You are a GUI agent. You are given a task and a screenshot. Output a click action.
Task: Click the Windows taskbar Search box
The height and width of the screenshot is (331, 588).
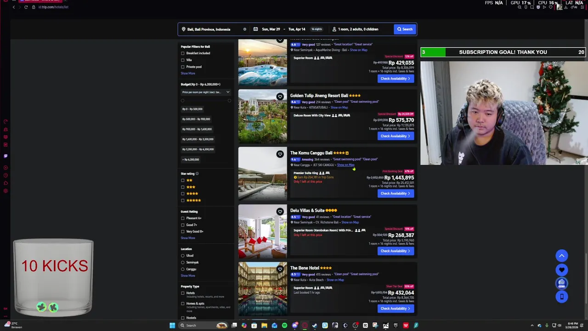202,325
